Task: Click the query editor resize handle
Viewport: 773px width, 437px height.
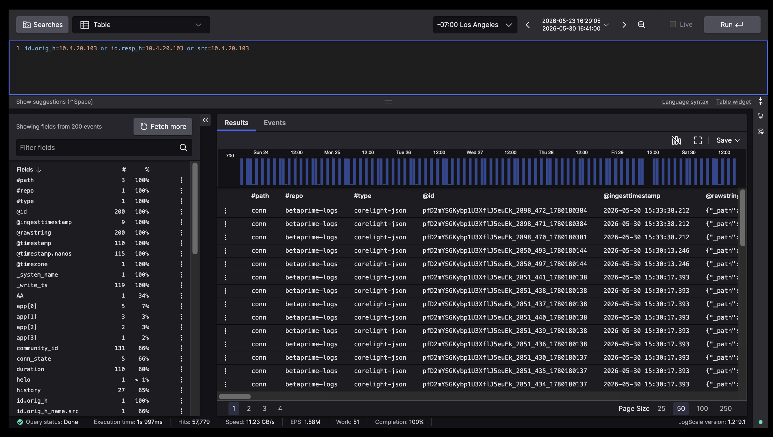Action: (388, 102)
